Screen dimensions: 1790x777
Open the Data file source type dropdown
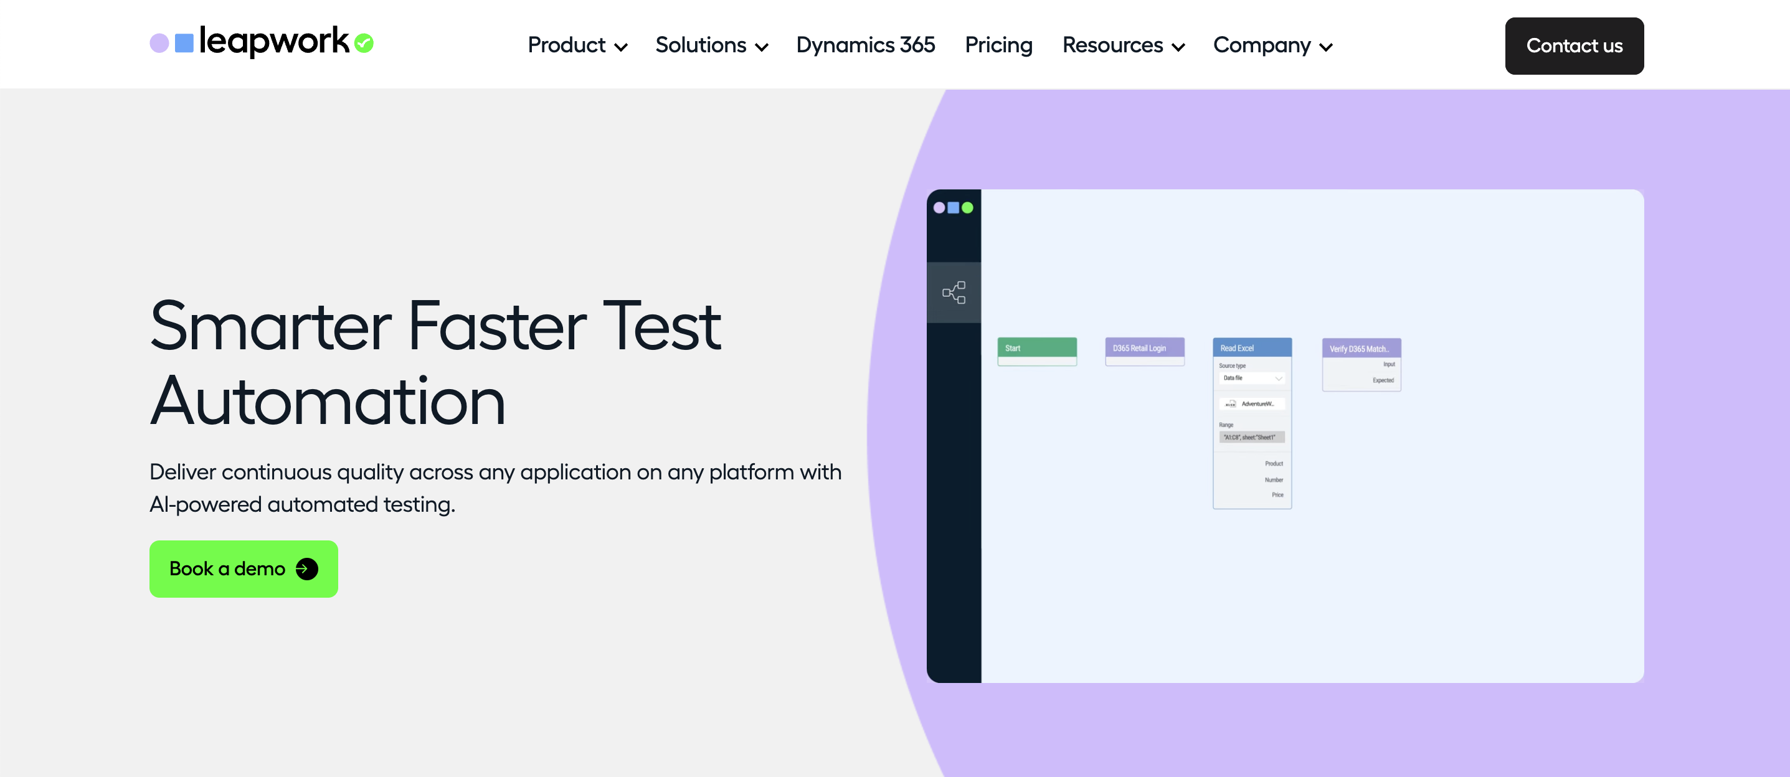[x=1252, y=378]
